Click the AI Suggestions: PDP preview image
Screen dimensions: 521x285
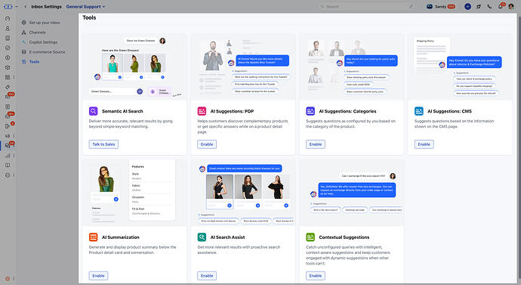(x=243, y=67)
